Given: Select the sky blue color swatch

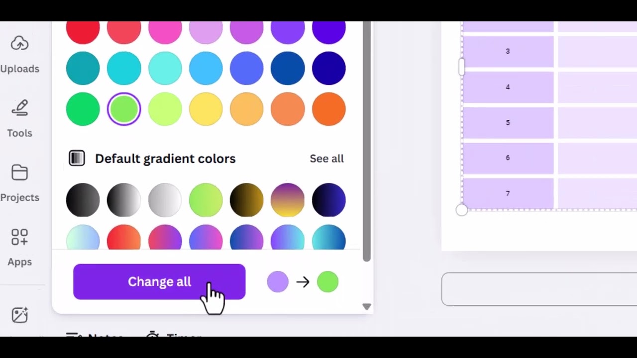Looking at the screenshot, I should (x=206, y=68).
